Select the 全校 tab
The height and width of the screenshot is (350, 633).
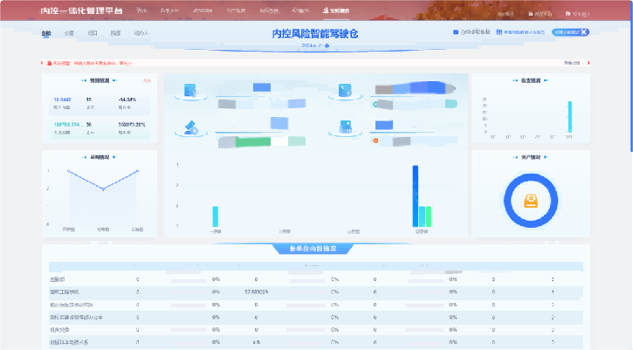(46, 32)
